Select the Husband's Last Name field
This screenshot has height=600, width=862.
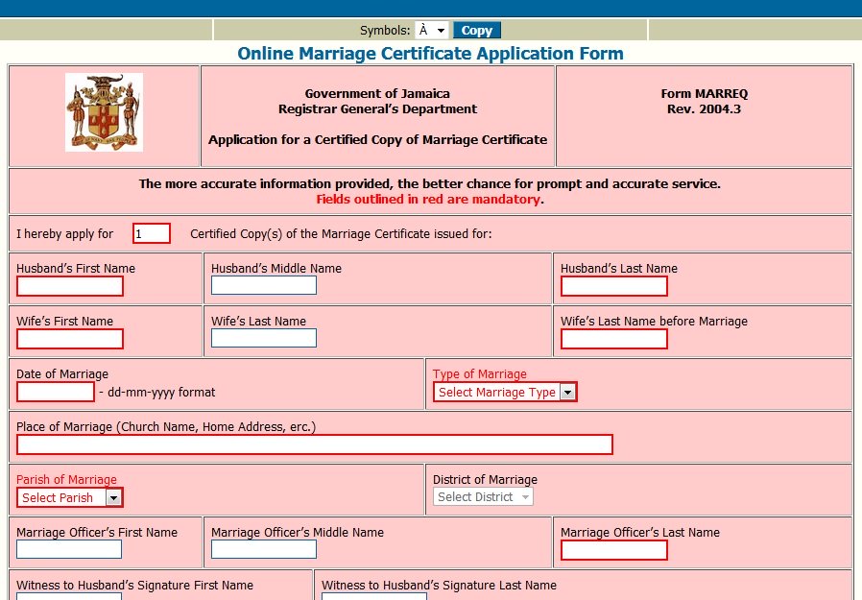point(613,285)
